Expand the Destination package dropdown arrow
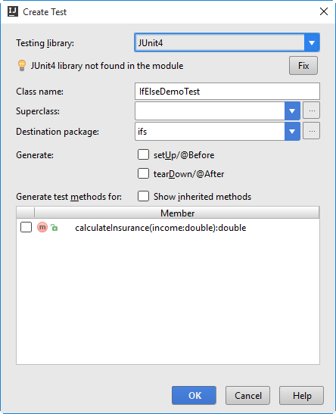This screenshot has height=414, width=336. tap(292, 131)
